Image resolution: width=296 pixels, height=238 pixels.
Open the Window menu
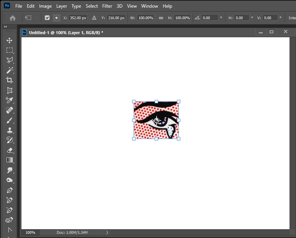pos(149,6)
